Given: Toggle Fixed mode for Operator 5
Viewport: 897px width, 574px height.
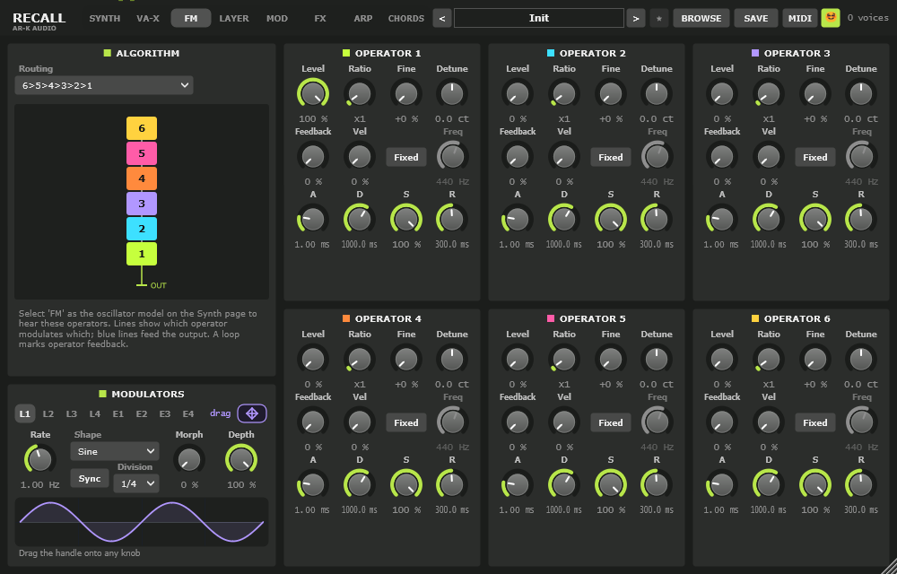Looking at the screenshot, I should 610,423.
